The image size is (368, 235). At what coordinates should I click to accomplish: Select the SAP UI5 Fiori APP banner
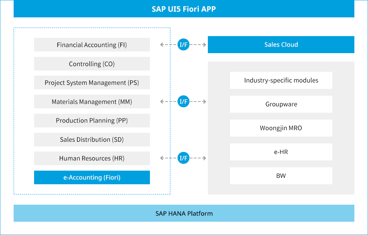(184, 9)
